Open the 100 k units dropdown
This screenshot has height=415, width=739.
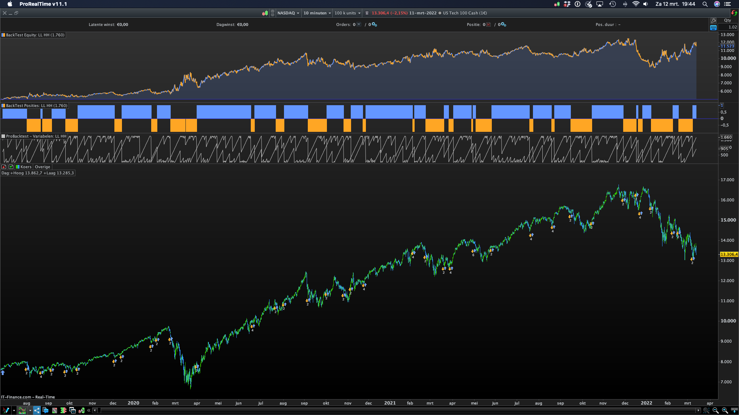click(347, 13)
